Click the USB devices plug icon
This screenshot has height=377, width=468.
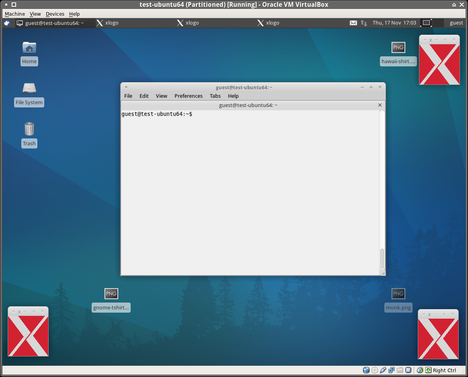point(383,370)
